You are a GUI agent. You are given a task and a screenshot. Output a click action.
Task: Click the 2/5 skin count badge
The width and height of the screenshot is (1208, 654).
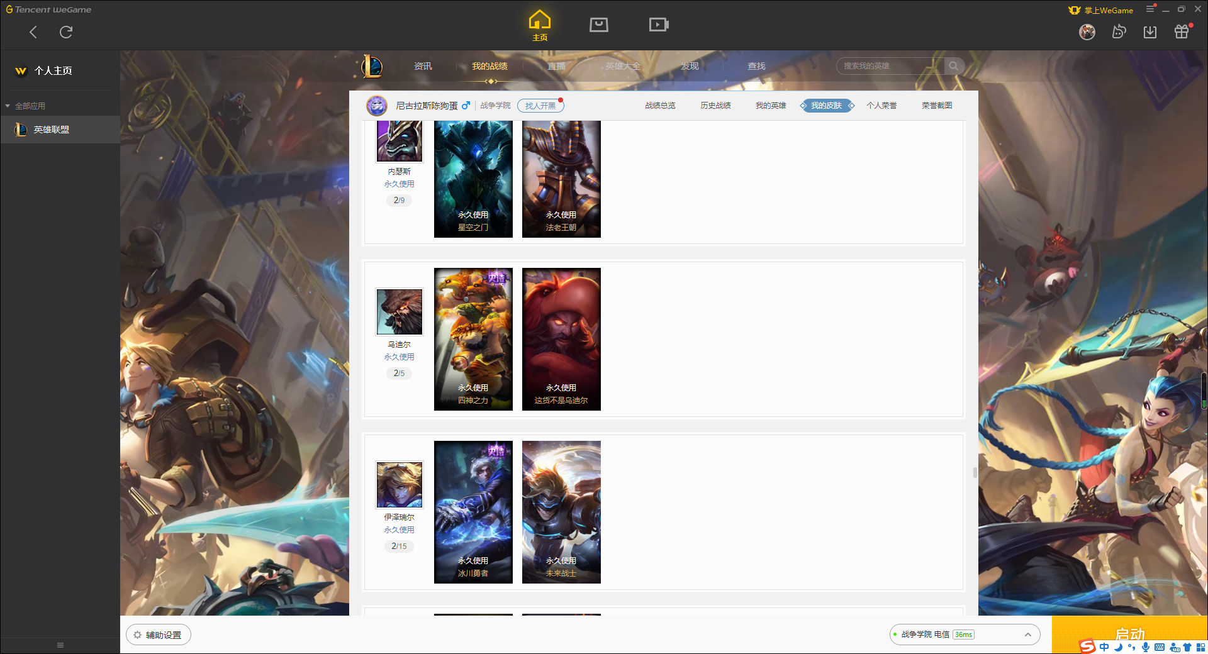[x=399, y=374]
